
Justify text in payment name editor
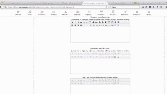(81, 25)
